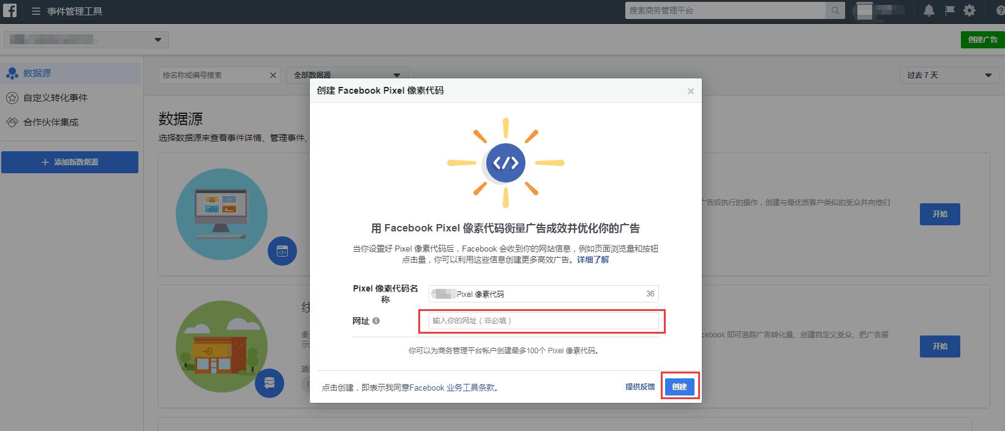Click the 创建 button in the dialog
The height and width of the screenshot is (431, 1005).
[680, 387]
